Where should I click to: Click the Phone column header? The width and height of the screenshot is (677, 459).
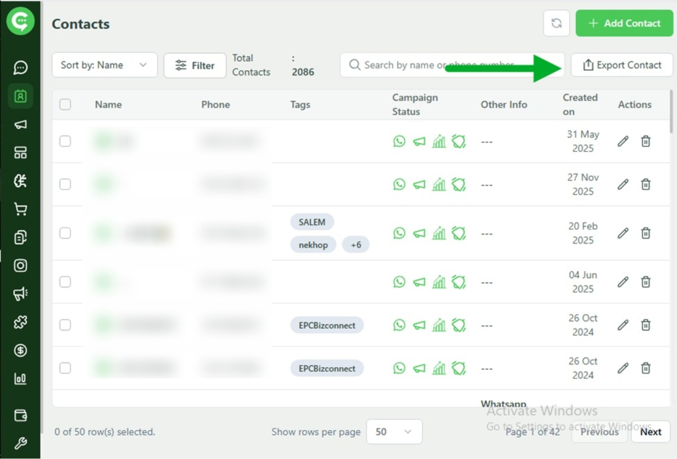point(216,105)
